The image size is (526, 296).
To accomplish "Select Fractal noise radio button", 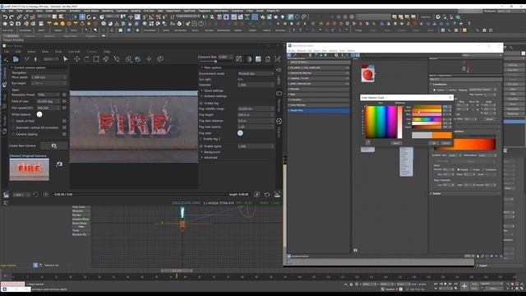I will tap(471, 170).
